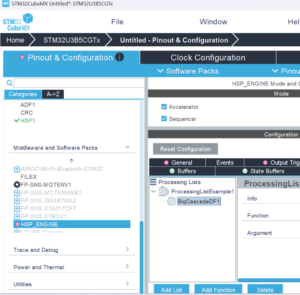Select the ProcessingListExample1 list node
The width and height of the screenshot is (300, 295).
pyautogui.click(x=203, y=191)
